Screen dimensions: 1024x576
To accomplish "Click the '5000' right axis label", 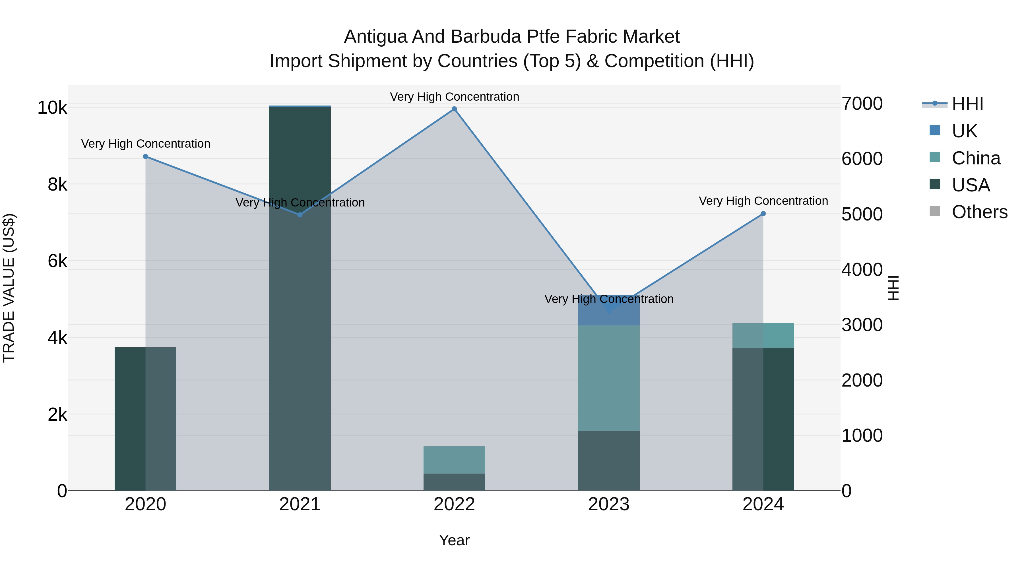I will (x=862, y=214).
